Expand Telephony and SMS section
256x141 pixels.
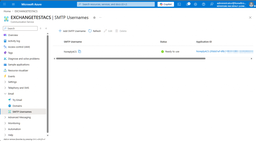pyautogui.click(x=5, y=88)
